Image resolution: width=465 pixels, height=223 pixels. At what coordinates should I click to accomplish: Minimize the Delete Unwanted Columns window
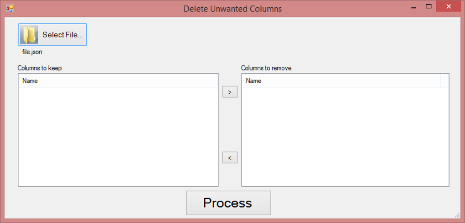[x=414, y=7]
